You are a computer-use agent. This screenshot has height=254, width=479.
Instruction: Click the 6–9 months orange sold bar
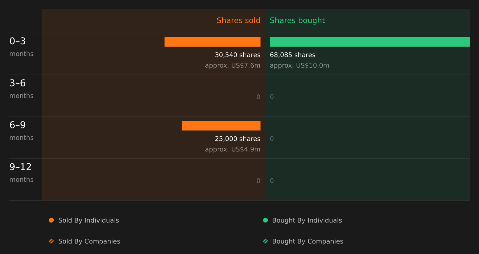[x=221, y=126]
